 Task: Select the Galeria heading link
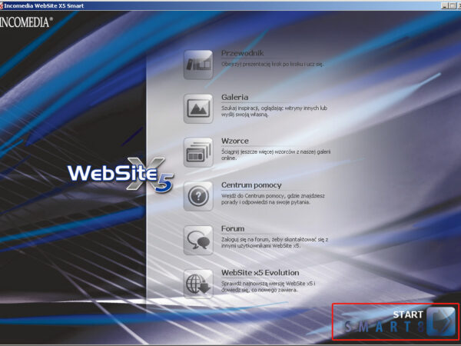tap(234, 98)
